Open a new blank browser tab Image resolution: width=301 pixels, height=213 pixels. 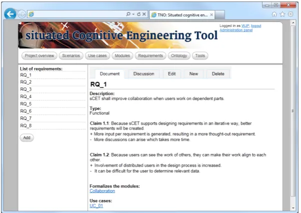pos(220,15)
